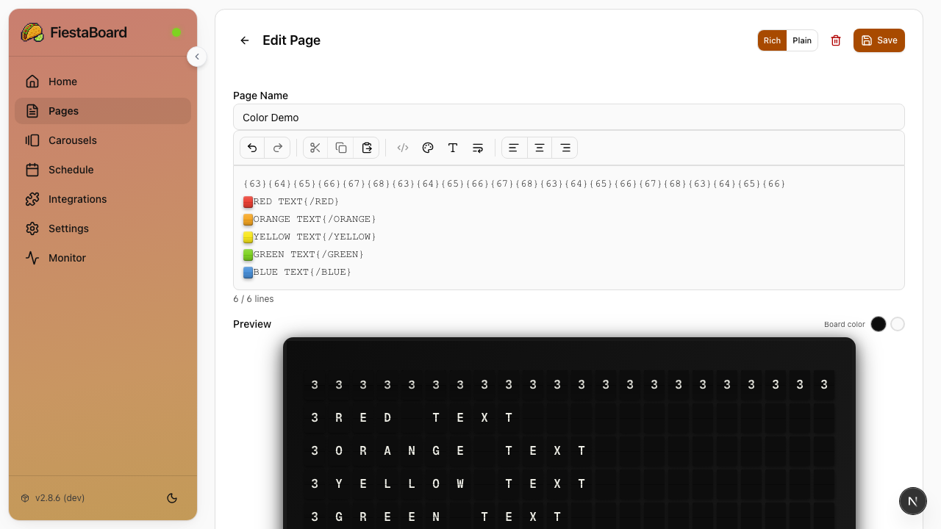Go back using the arrow above Edit Page
Image resolution: width=941 pixels, height=529 pixels.
click(245, 40)
